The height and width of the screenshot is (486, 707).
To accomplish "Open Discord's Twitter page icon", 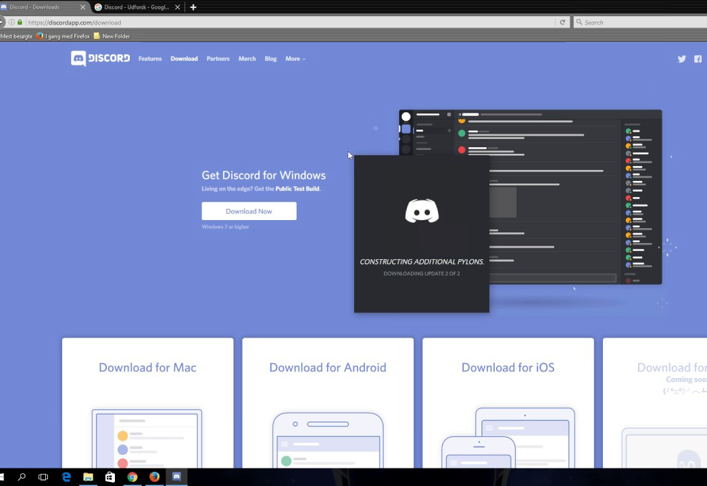I will point(681,59).
